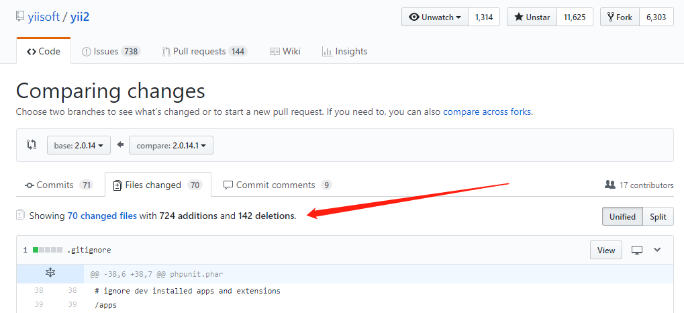Open the yiisoft owner link

[x=43, y=17]
